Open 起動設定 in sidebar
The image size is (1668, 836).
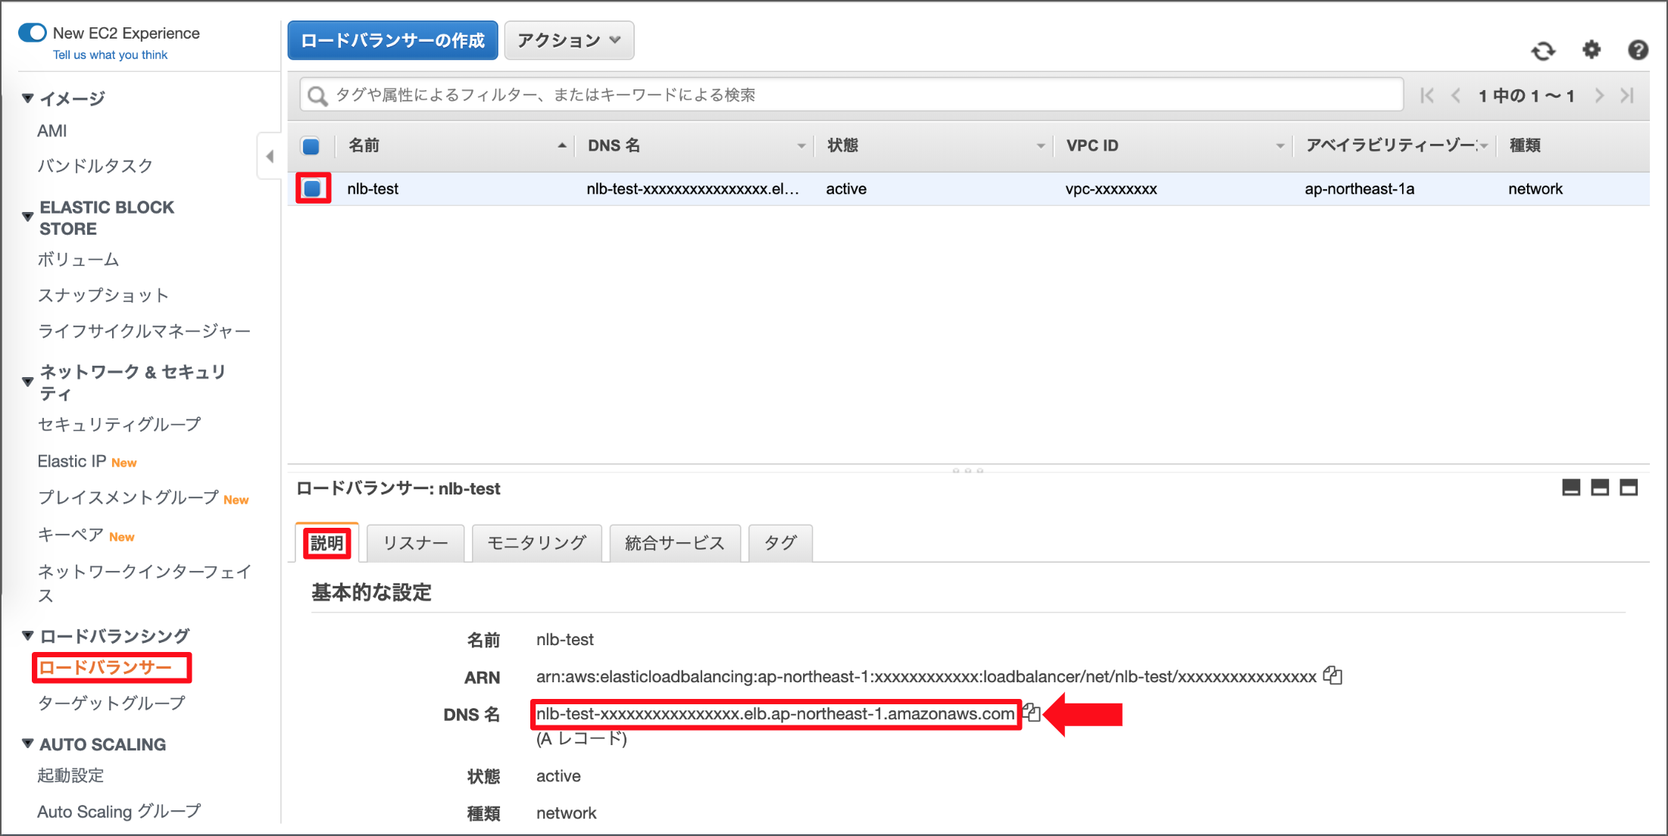[70, 775]
